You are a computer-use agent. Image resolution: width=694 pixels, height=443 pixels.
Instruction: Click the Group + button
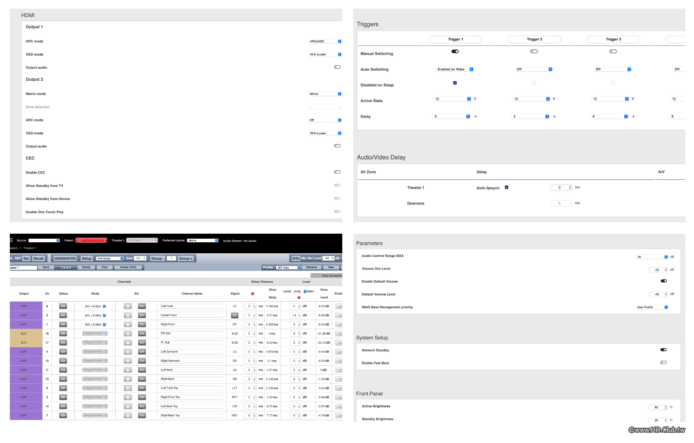(x=186, y=258)
